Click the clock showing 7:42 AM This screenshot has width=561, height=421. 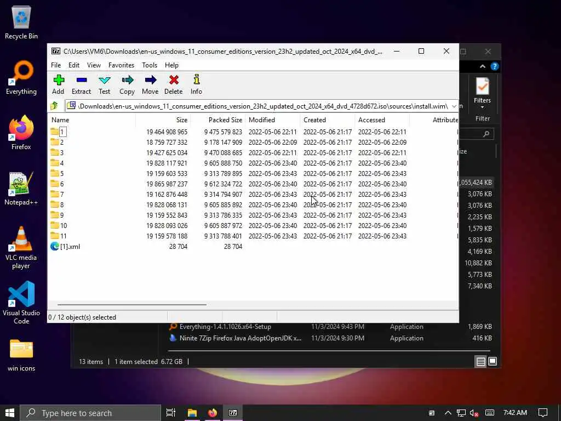point(515,413)
